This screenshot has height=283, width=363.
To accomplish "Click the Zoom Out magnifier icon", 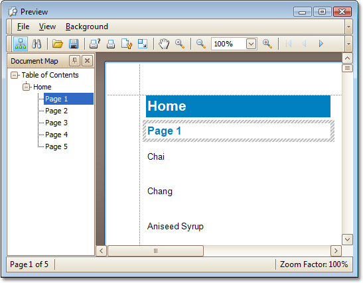I will 200,44.
